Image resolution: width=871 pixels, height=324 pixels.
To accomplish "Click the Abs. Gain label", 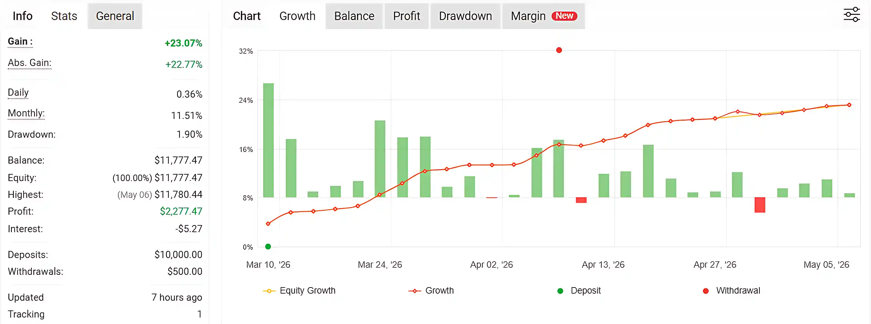I will coord(30,63).
